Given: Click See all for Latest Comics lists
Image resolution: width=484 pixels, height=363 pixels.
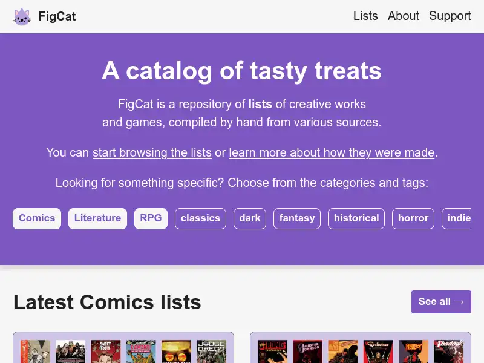Looking at the screenshot, I should (x=441, y=301).
